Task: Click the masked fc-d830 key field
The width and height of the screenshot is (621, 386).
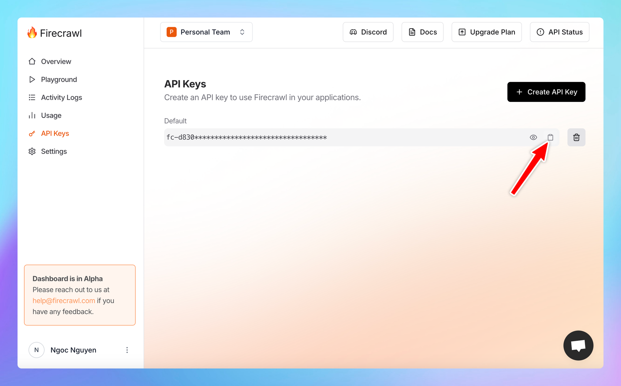Action: [x=361, y=137]
